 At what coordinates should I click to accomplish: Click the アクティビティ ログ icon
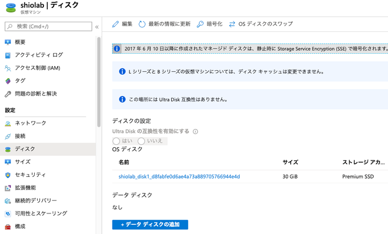tap(8, 55)
